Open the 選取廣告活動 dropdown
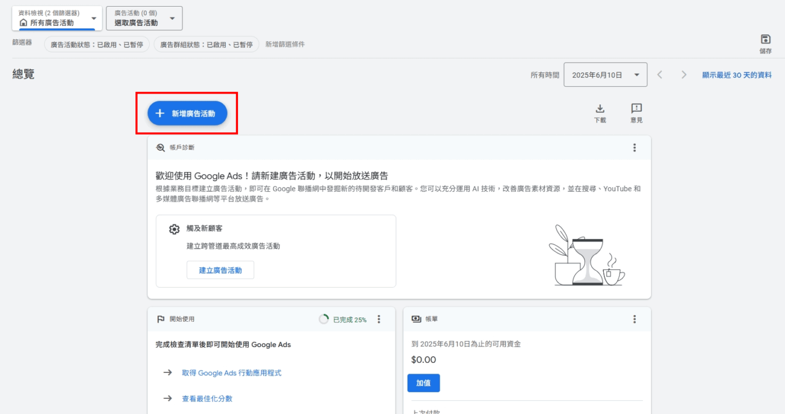 coord(144,18)
